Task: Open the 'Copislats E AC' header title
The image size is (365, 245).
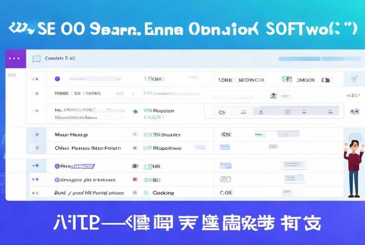Action: click(x=60, y=58)
